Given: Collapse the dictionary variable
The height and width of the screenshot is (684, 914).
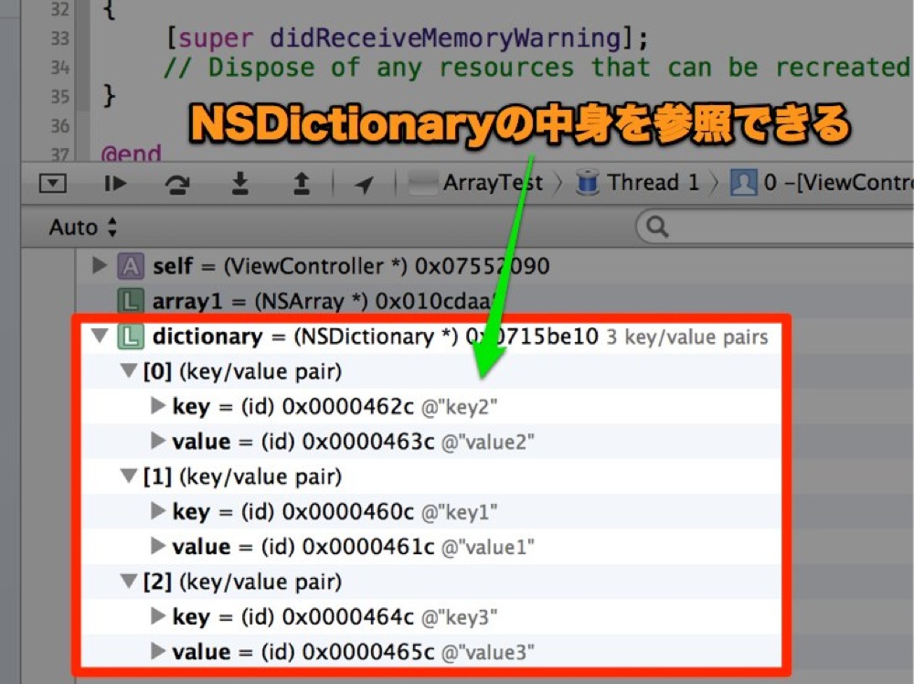Looking at the screenshot, I should [101, 336].
